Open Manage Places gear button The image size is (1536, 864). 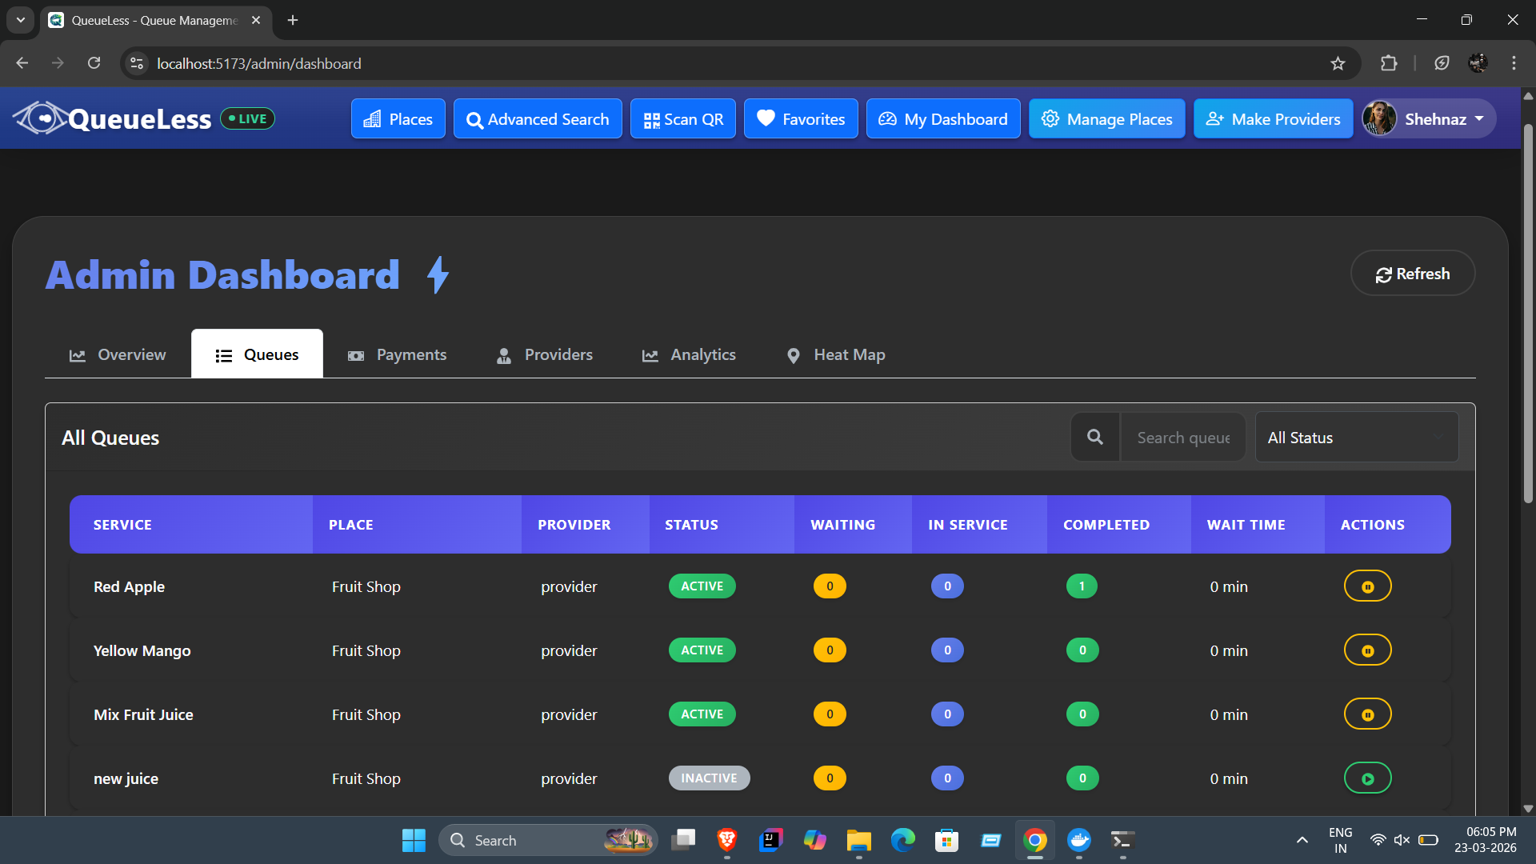pyautogui.click(x=1106, y=119)
